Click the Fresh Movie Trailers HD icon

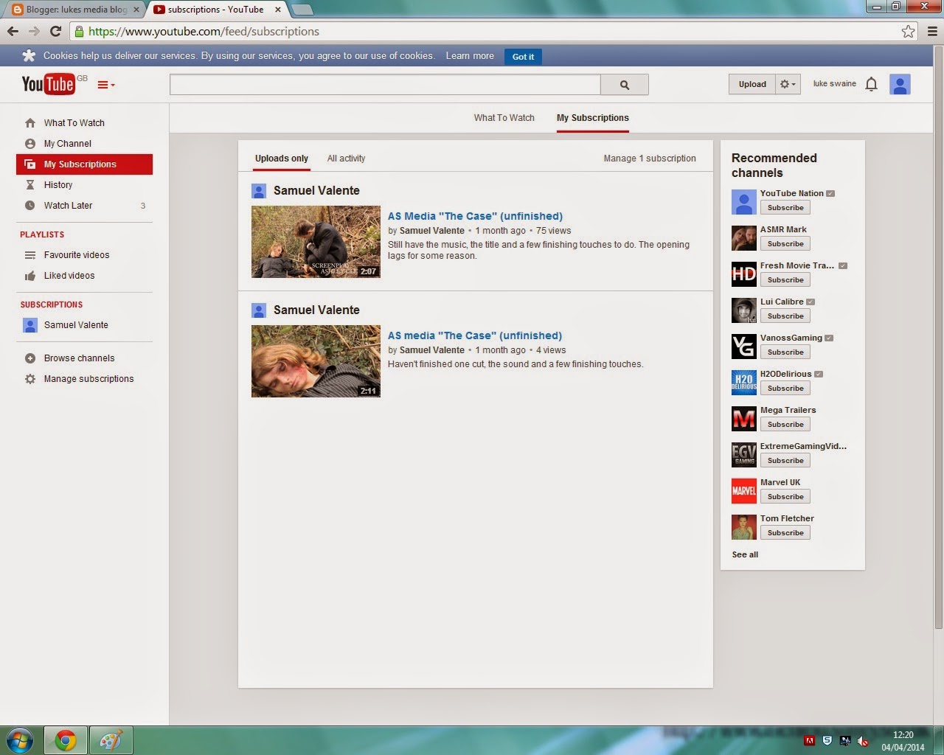click(744, 274)
